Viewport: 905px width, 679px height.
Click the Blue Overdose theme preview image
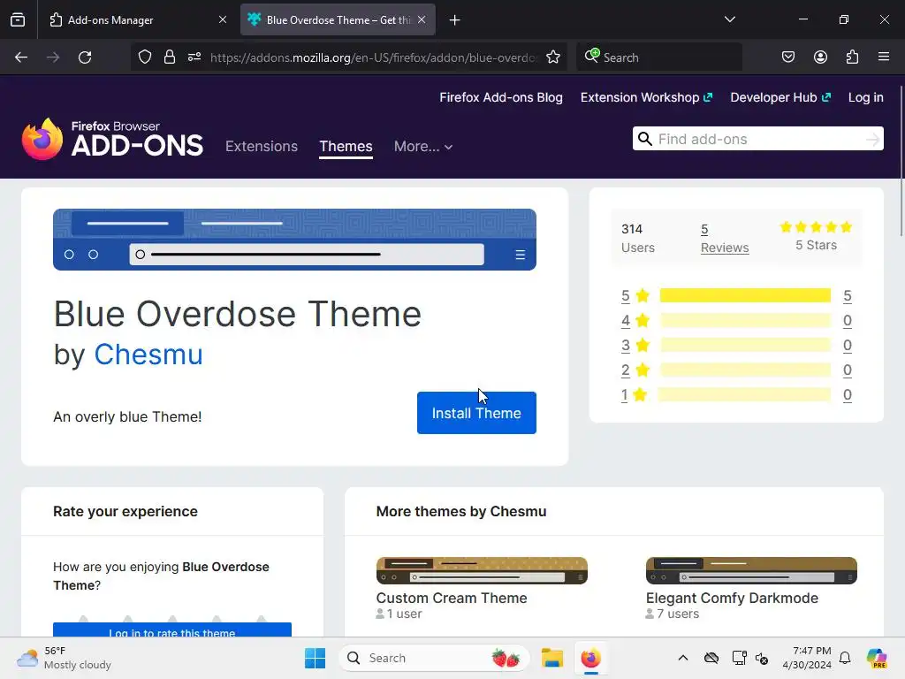tap(294, 240)
